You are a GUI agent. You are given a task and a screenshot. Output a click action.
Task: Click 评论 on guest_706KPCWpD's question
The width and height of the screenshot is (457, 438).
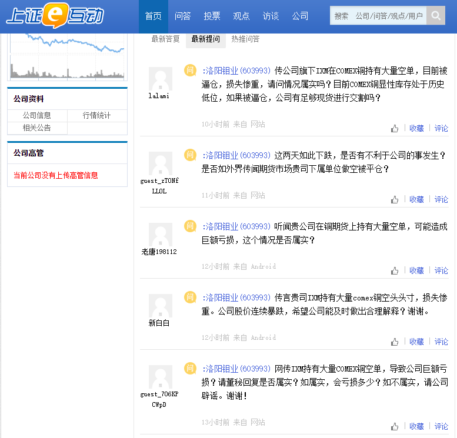coord(441,427)
